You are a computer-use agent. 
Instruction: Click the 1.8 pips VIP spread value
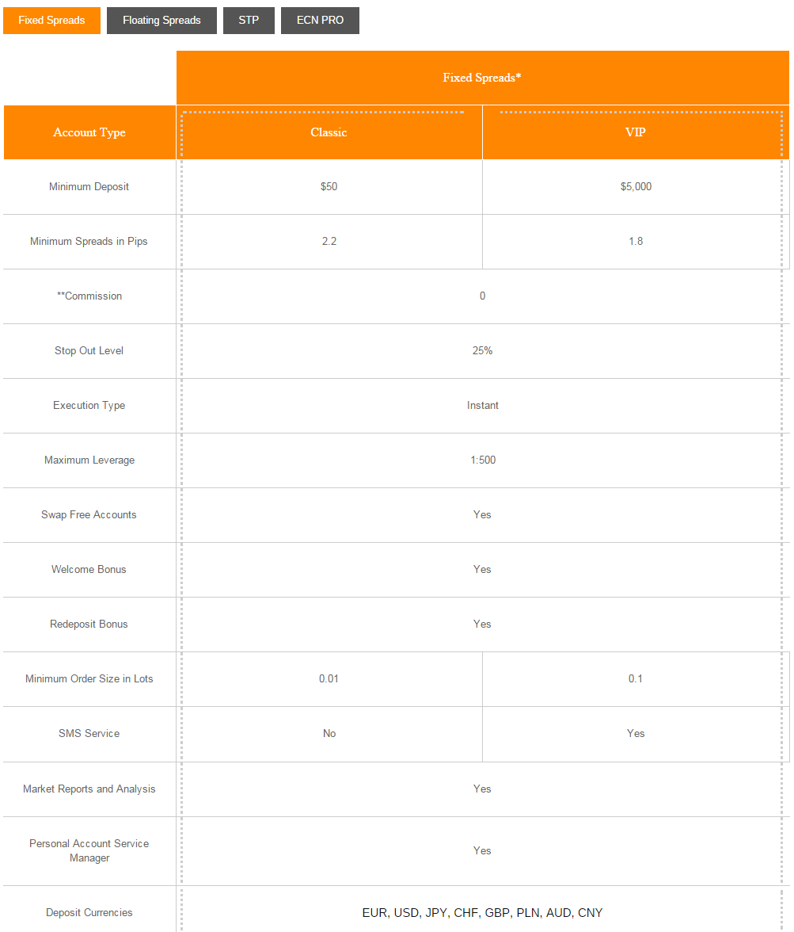[636, 241]
